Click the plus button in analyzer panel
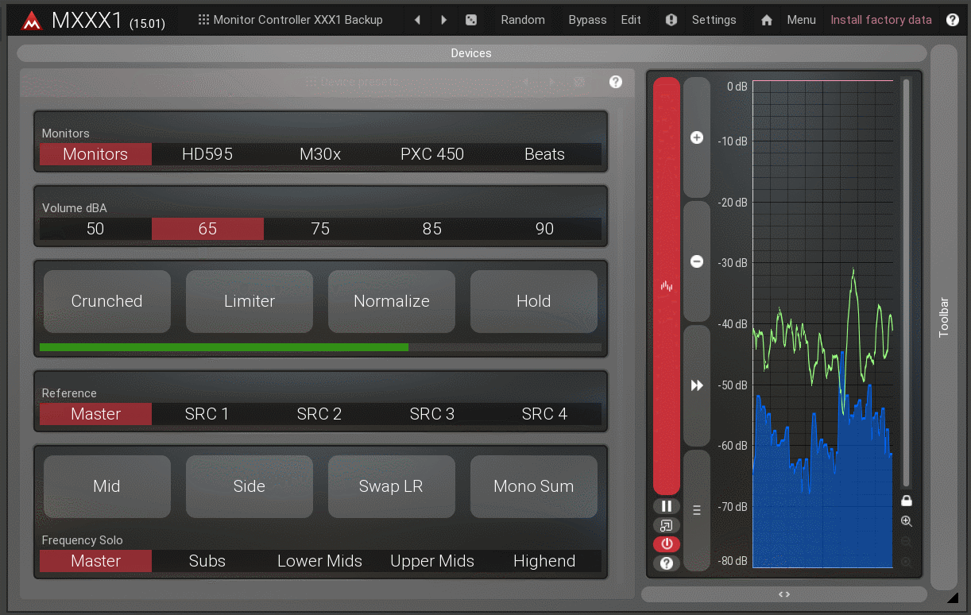971x615 pixels. [x=697, y=137]
